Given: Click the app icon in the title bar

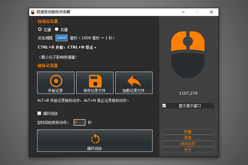Looking at the screenshot, I should (x=32, y=12).
